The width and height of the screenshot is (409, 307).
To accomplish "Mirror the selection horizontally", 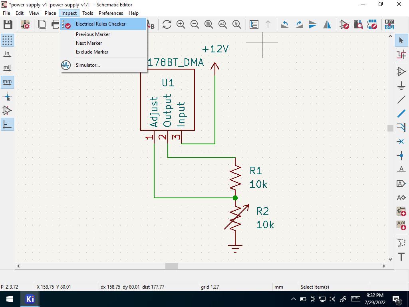I will 327,24.
